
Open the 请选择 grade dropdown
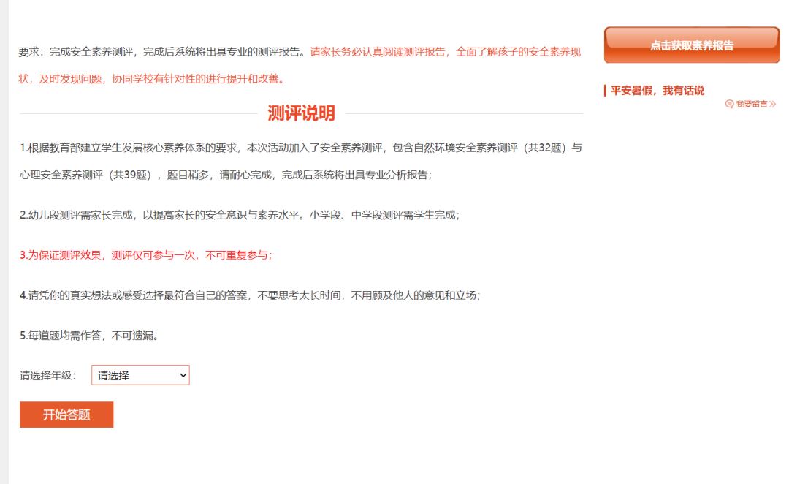pos(140,375)
